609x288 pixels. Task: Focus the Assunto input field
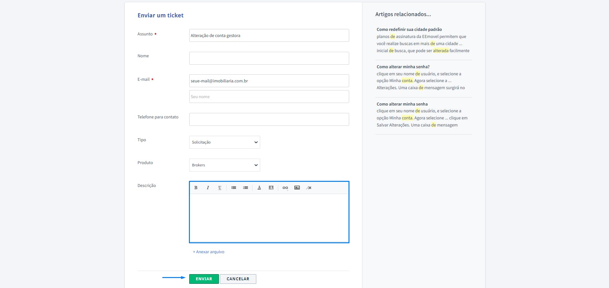click(x=269, y=35)
